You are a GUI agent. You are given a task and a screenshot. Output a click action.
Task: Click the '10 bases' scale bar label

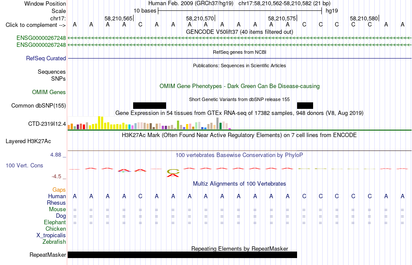[x=145, y=11]
